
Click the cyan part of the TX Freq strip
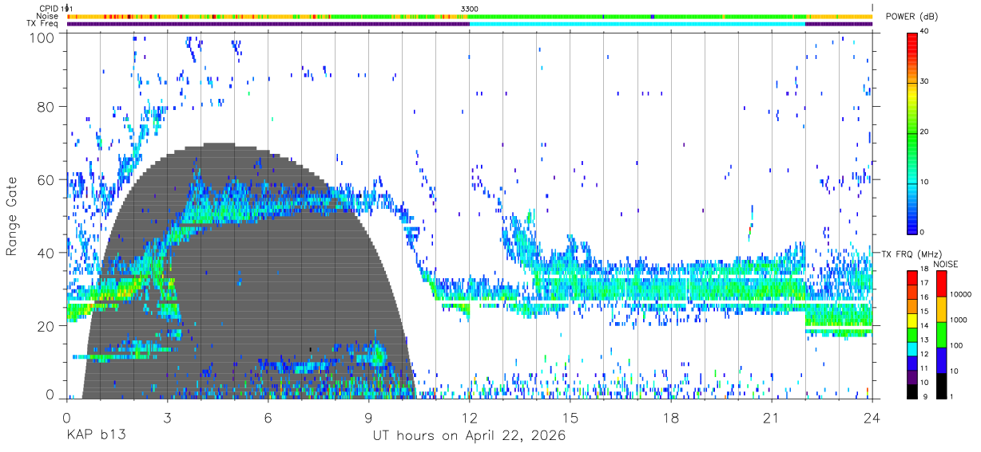637,24
